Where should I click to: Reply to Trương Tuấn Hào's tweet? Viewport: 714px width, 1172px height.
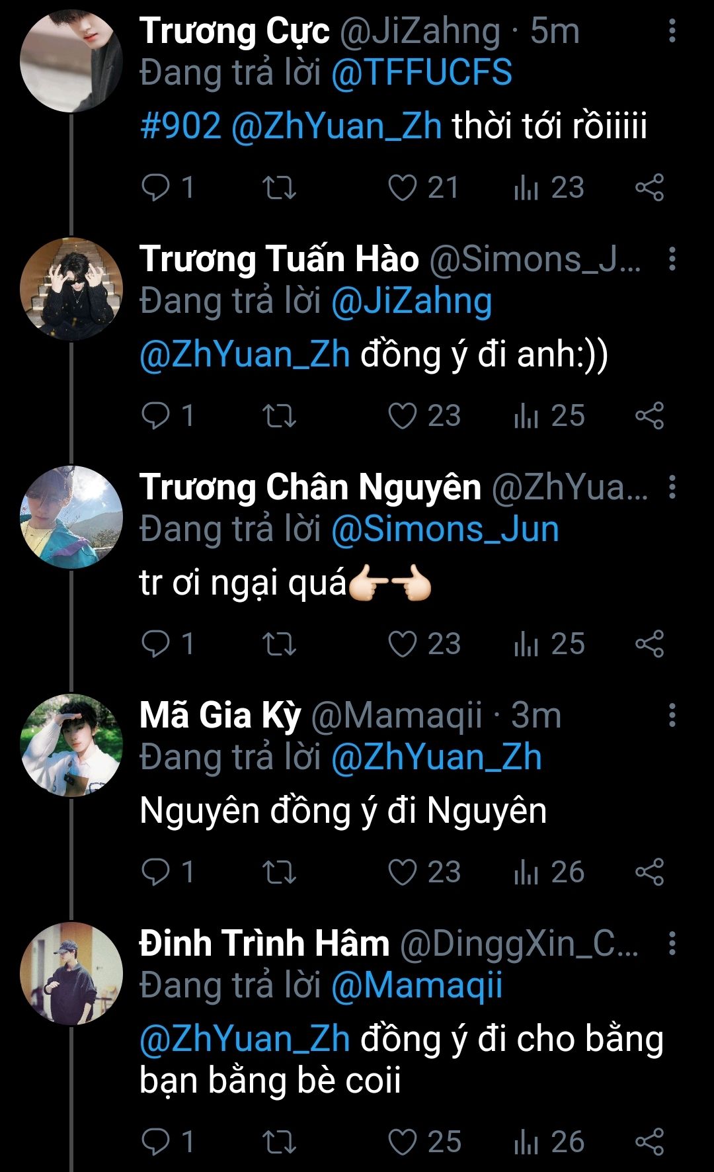[167, 416]
